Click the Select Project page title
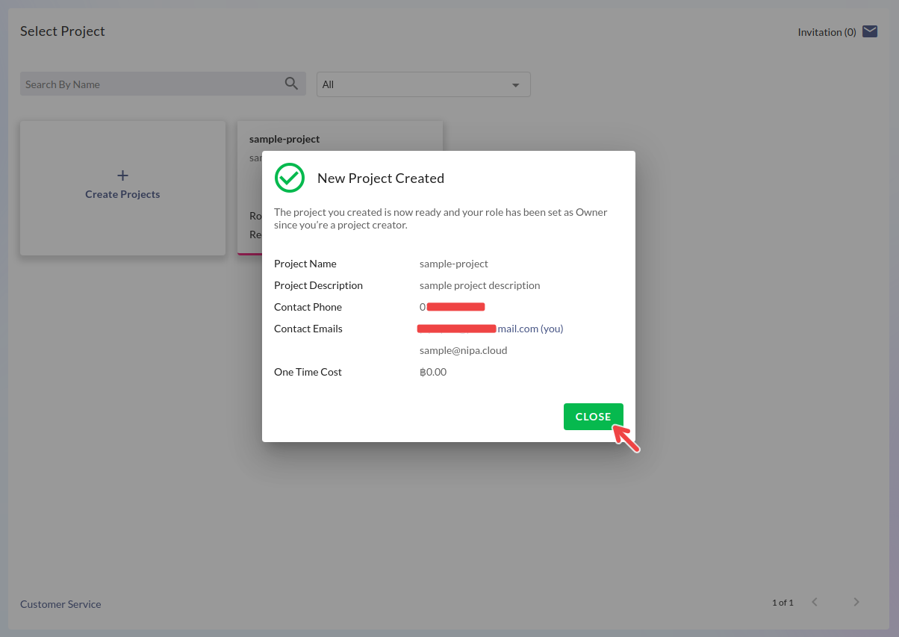 click(x=63, y=31)
